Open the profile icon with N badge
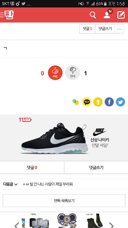Viewport: 128px width, 228px height. coord(108,14)
